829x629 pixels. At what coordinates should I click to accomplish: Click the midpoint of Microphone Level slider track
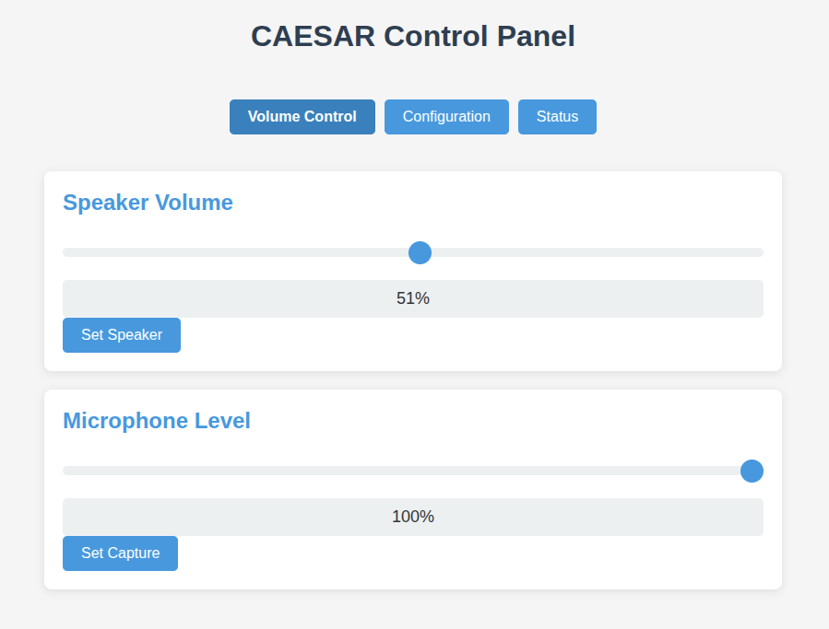[x=413, y=471]
